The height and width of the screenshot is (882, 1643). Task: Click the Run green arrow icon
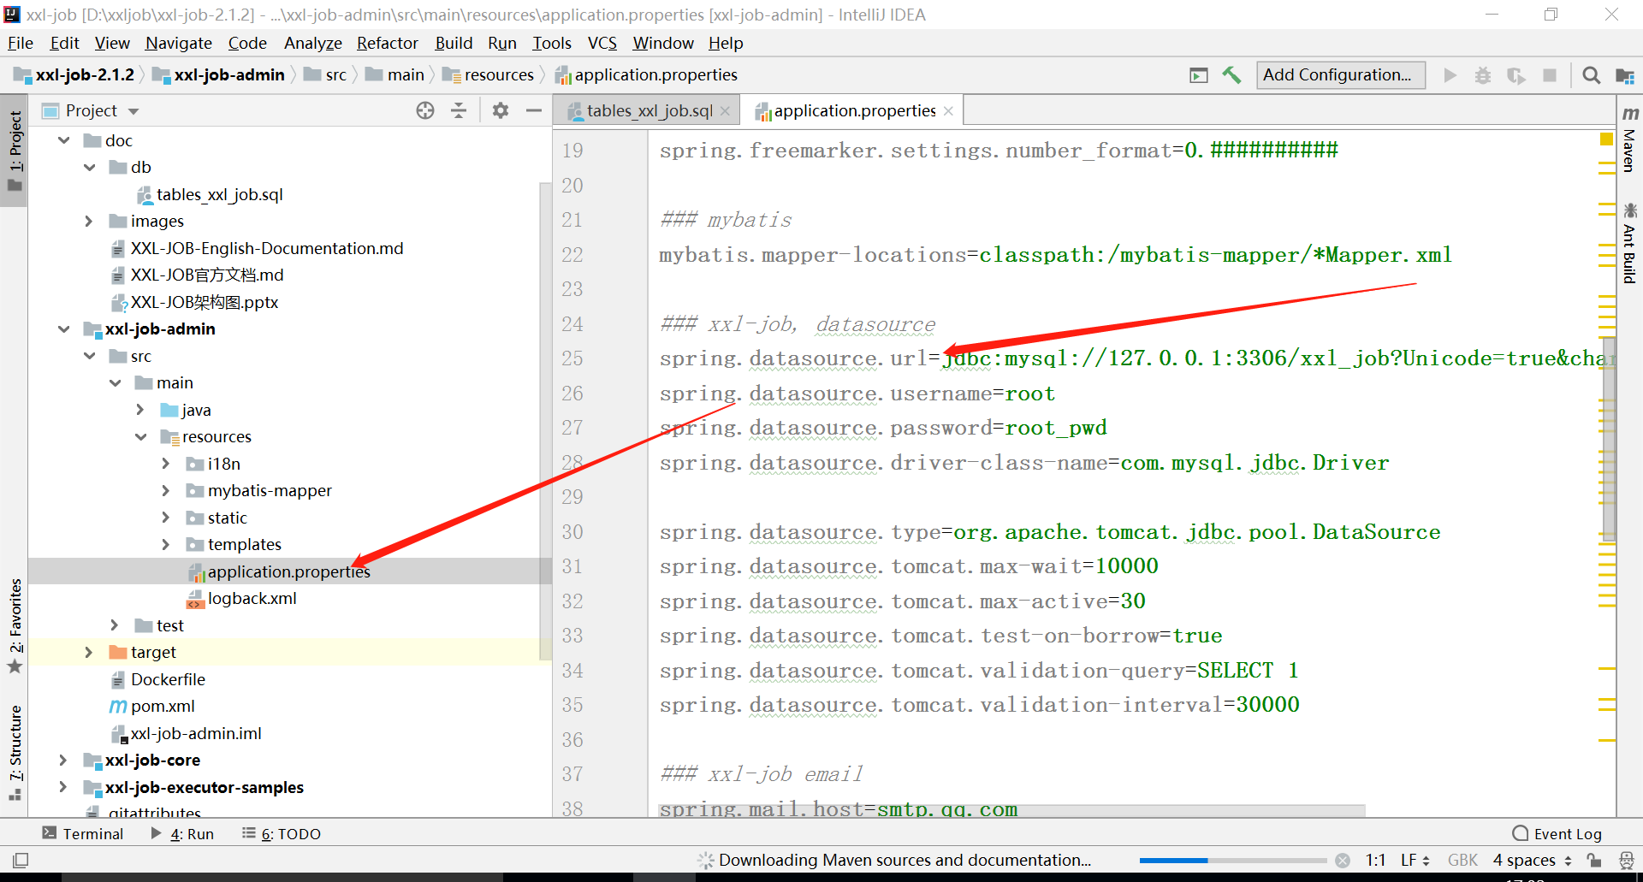coord(1450,75)
